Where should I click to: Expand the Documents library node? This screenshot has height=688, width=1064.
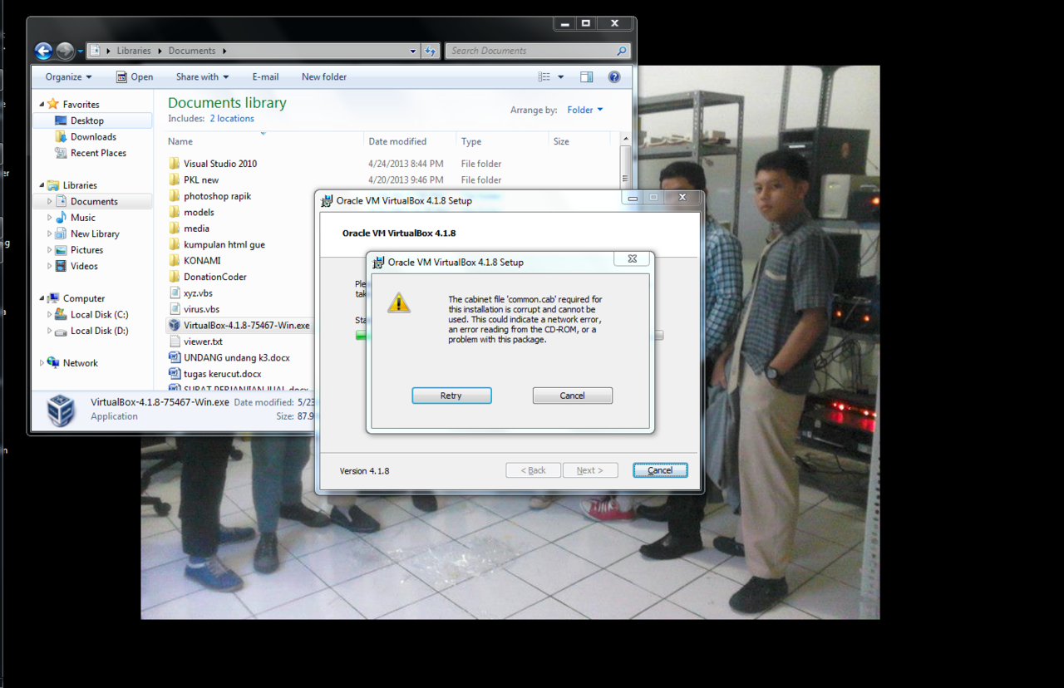coord(50,201)
